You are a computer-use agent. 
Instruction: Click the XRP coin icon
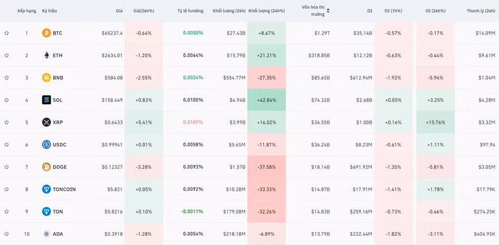(x=46, y=122)
